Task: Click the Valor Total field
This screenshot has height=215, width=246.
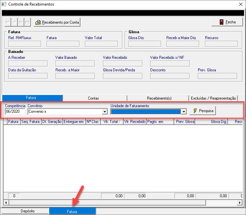Action: (x=101, y=44)
